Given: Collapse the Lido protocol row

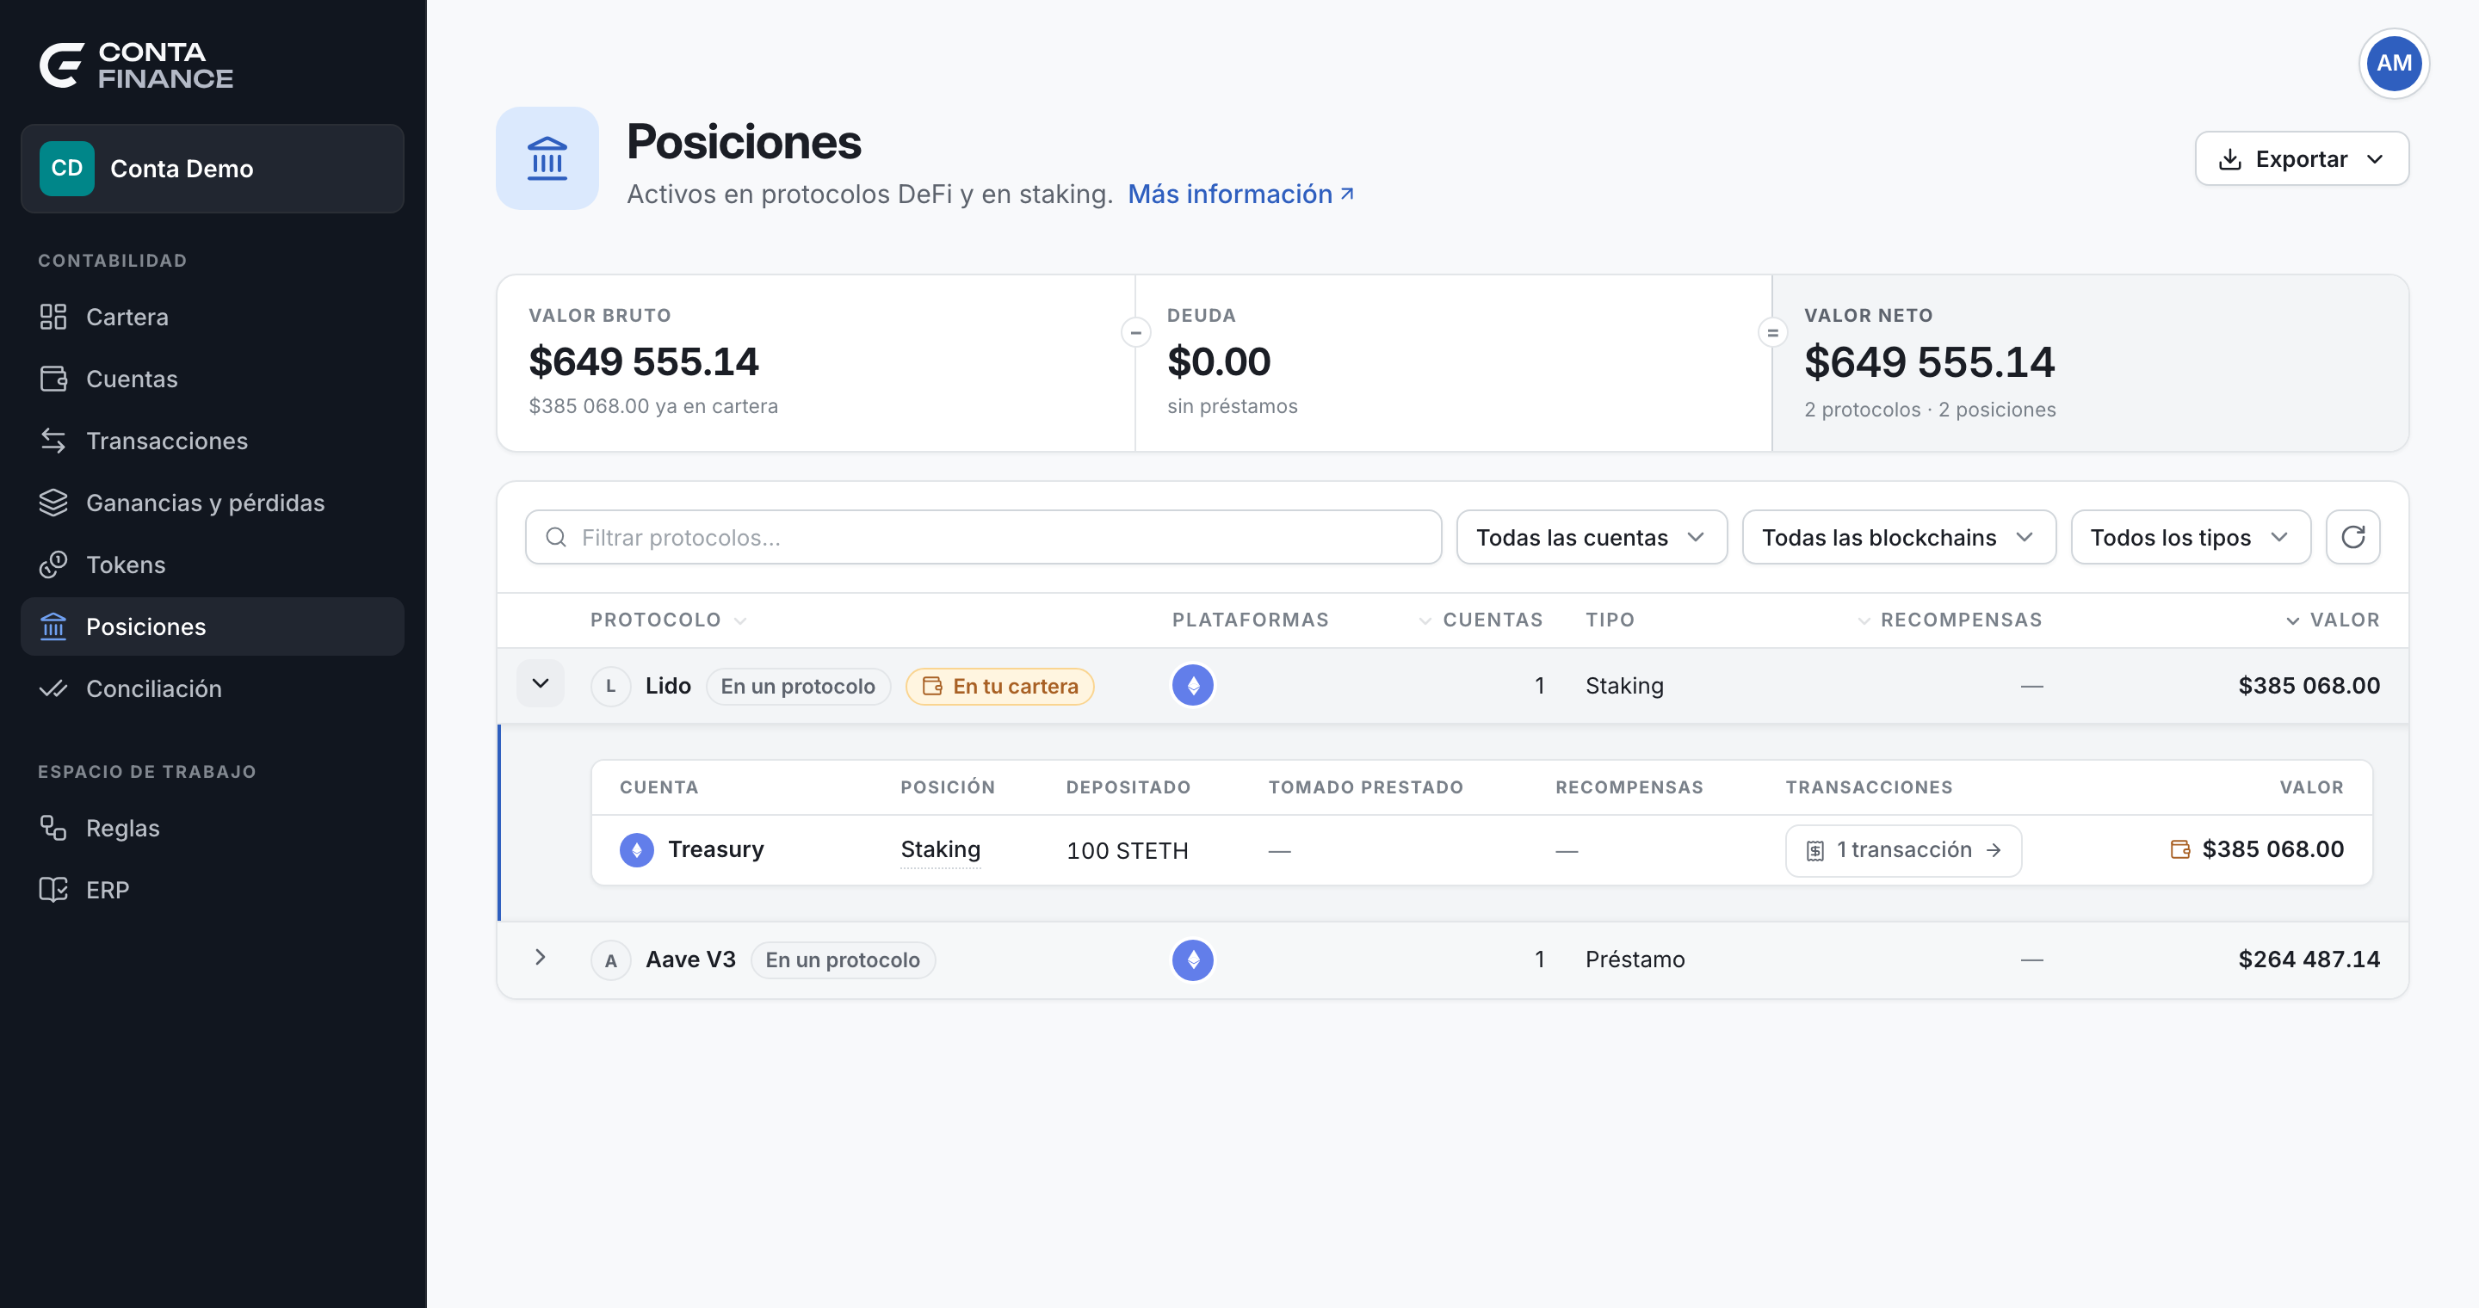Looking at the screenshot, I should (x=540, y=684).
